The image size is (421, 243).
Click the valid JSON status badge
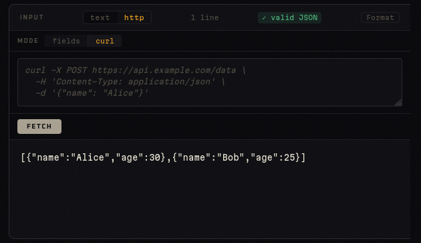pos(289,18)
